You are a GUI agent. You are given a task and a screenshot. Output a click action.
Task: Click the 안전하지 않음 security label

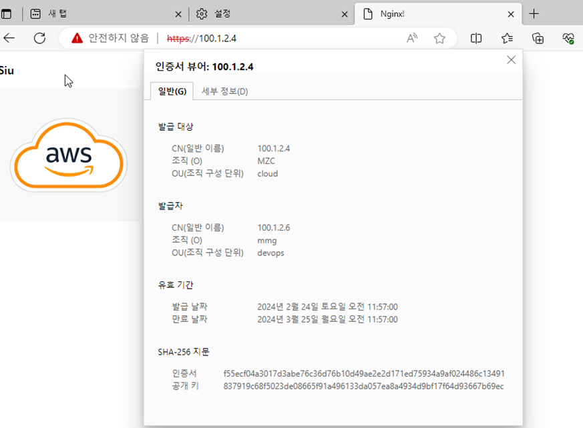point(119,38)
